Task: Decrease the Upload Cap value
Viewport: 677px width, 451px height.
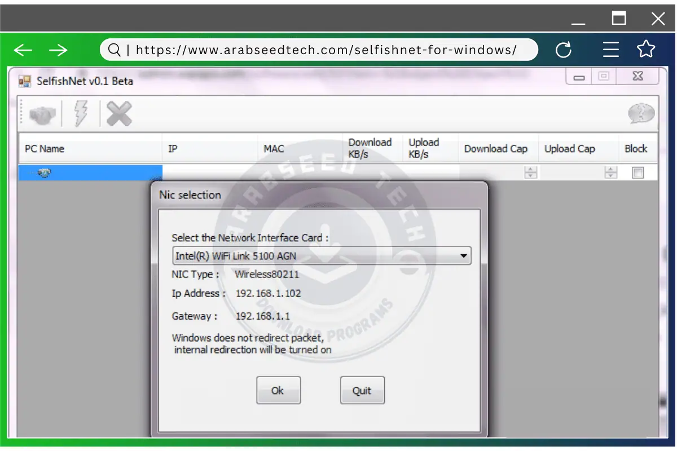Action: click(610, 175)
